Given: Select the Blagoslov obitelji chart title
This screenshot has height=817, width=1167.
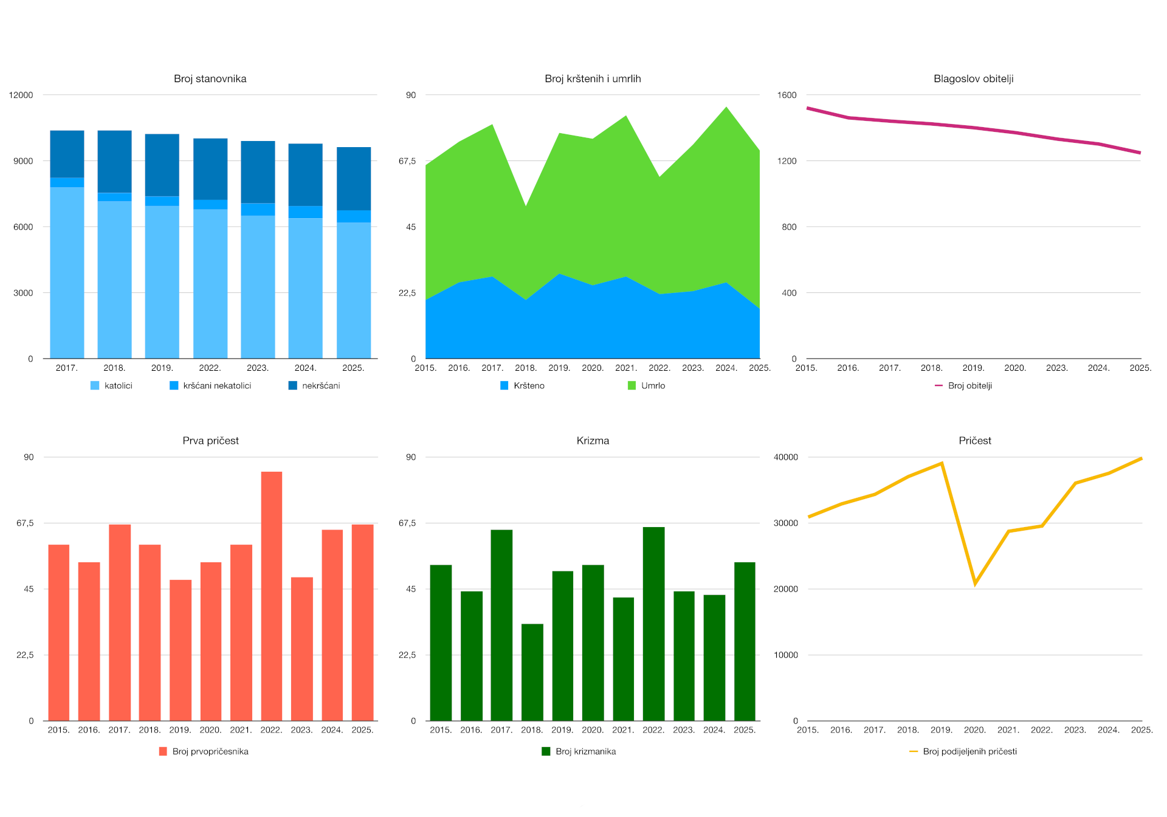Looking at the screenshot, I should tap(973, 78).
